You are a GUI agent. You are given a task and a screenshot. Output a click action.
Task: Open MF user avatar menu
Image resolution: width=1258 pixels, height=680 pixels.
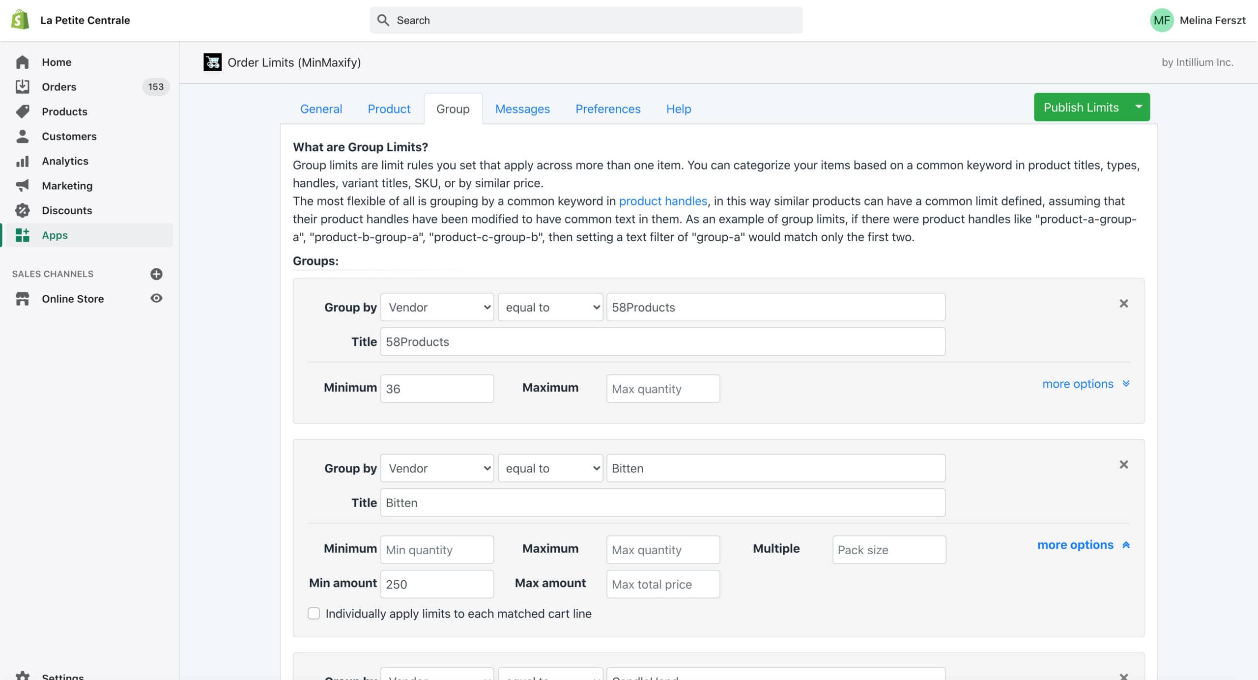pos(1162,20)
